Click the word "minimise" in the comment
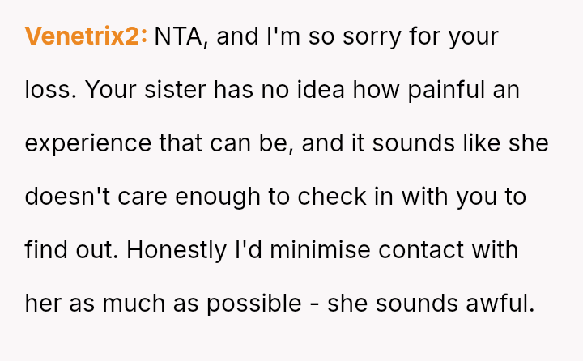This screenshot has height=361, width=583. [321, 250]
